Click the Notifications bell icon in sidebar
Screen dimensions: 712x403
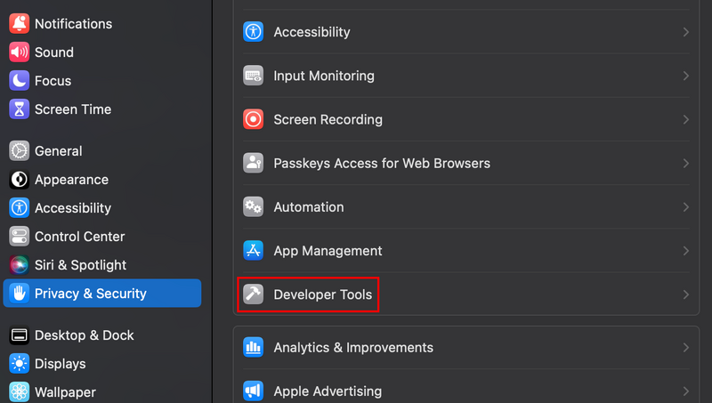(x=19, y=24)
